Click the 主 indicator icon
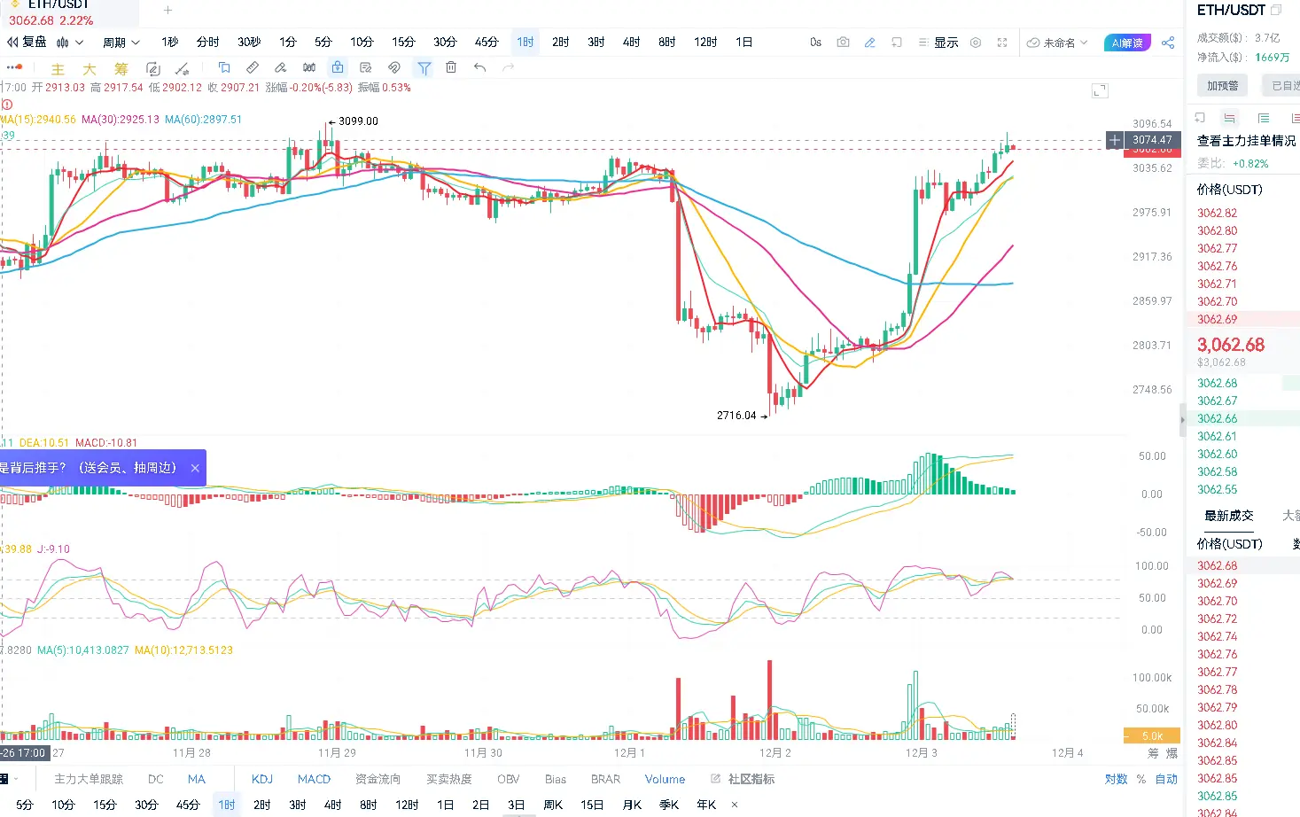 coord(58,68)
